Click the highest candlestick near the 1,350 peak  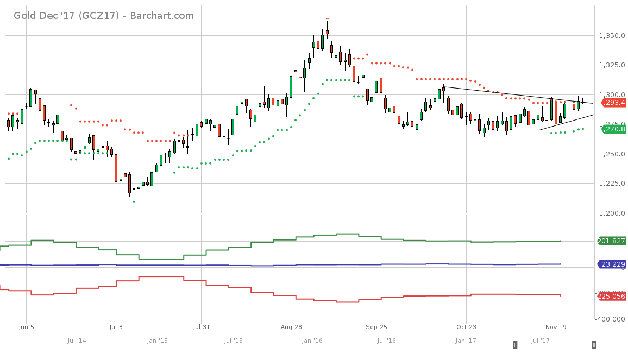click(x=326, y=33)
